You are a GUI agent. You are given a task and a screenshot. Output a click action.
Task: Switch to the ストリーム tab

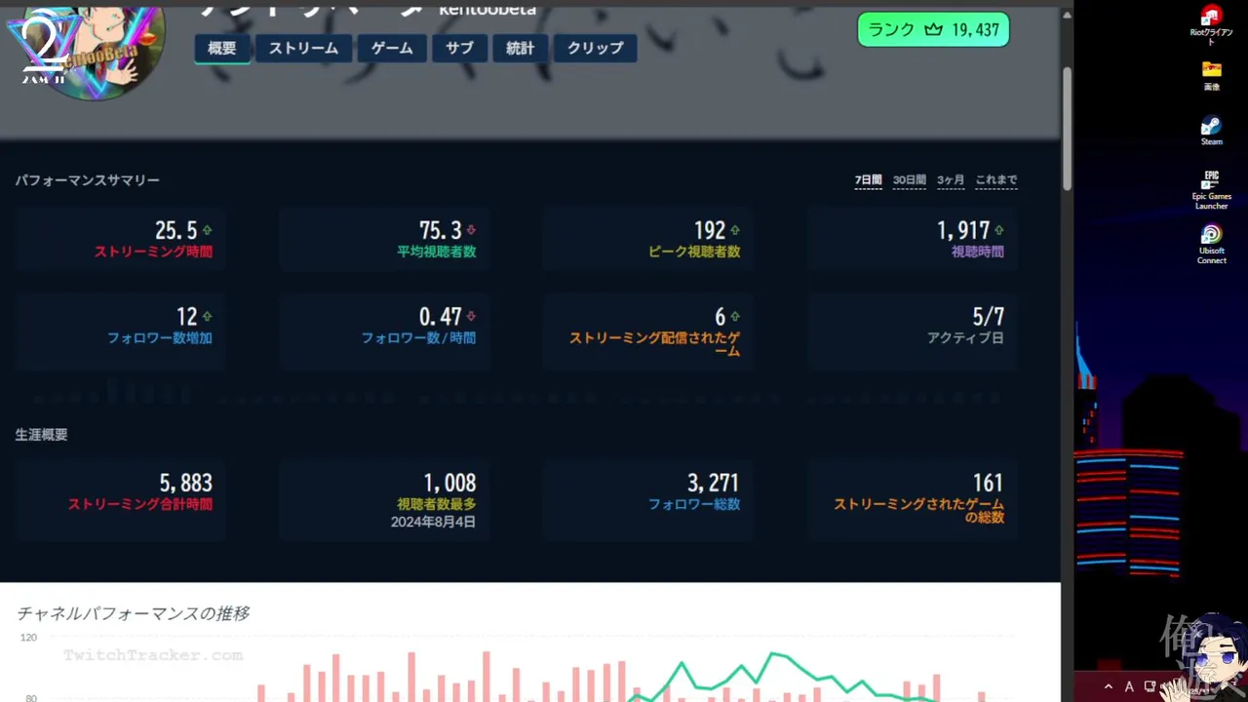pos(303,48)
